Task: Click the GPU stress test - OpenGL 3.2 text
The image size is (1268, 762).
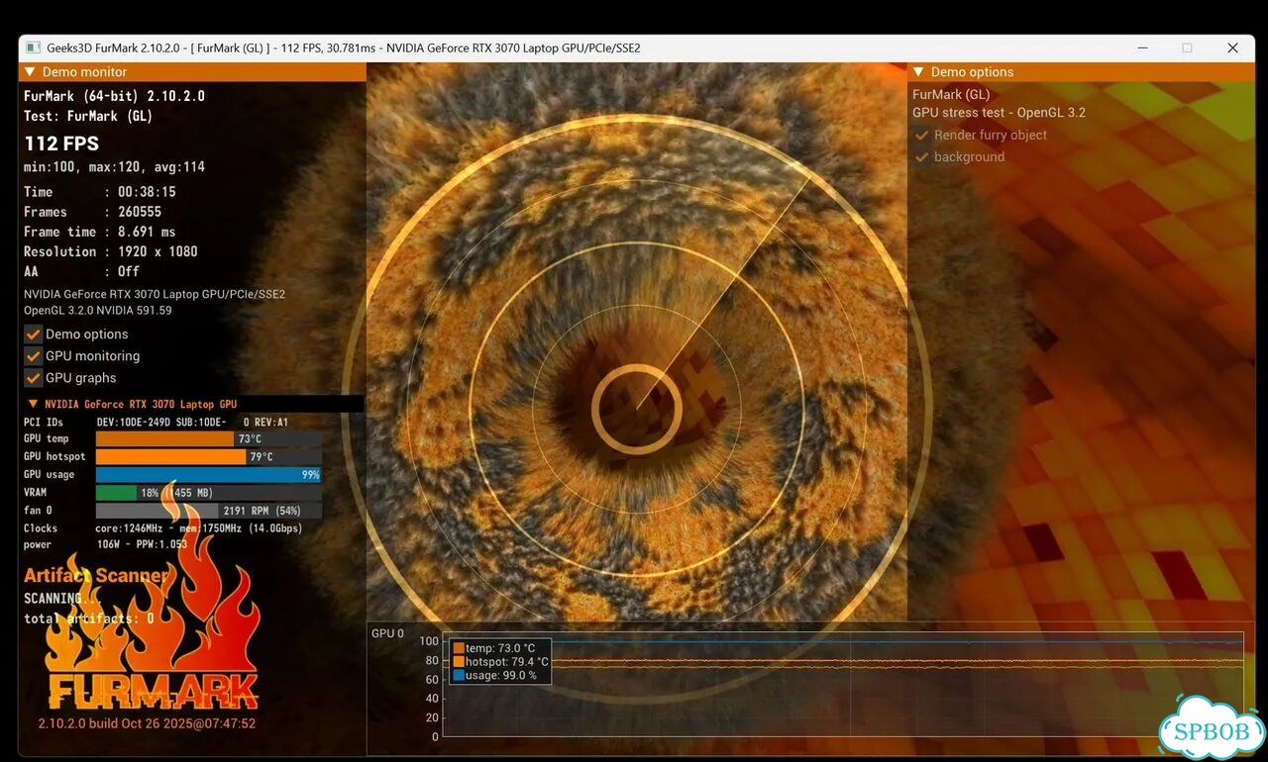Action: point(999,113)
